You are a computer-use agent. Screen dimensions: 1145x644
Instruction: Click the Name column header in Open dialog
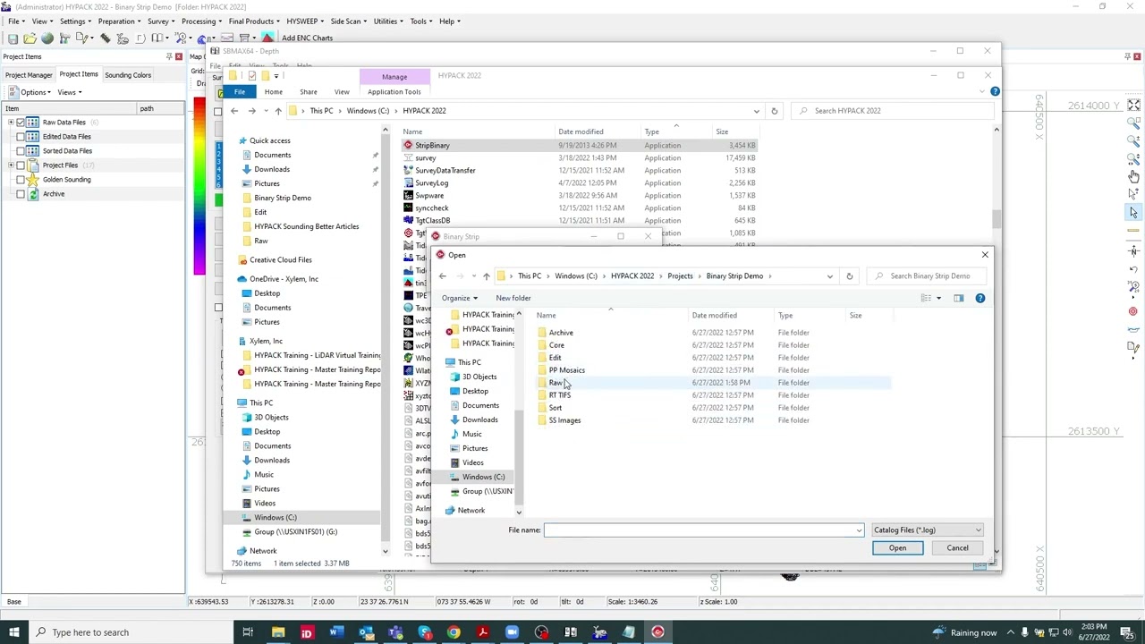point(546,315)
